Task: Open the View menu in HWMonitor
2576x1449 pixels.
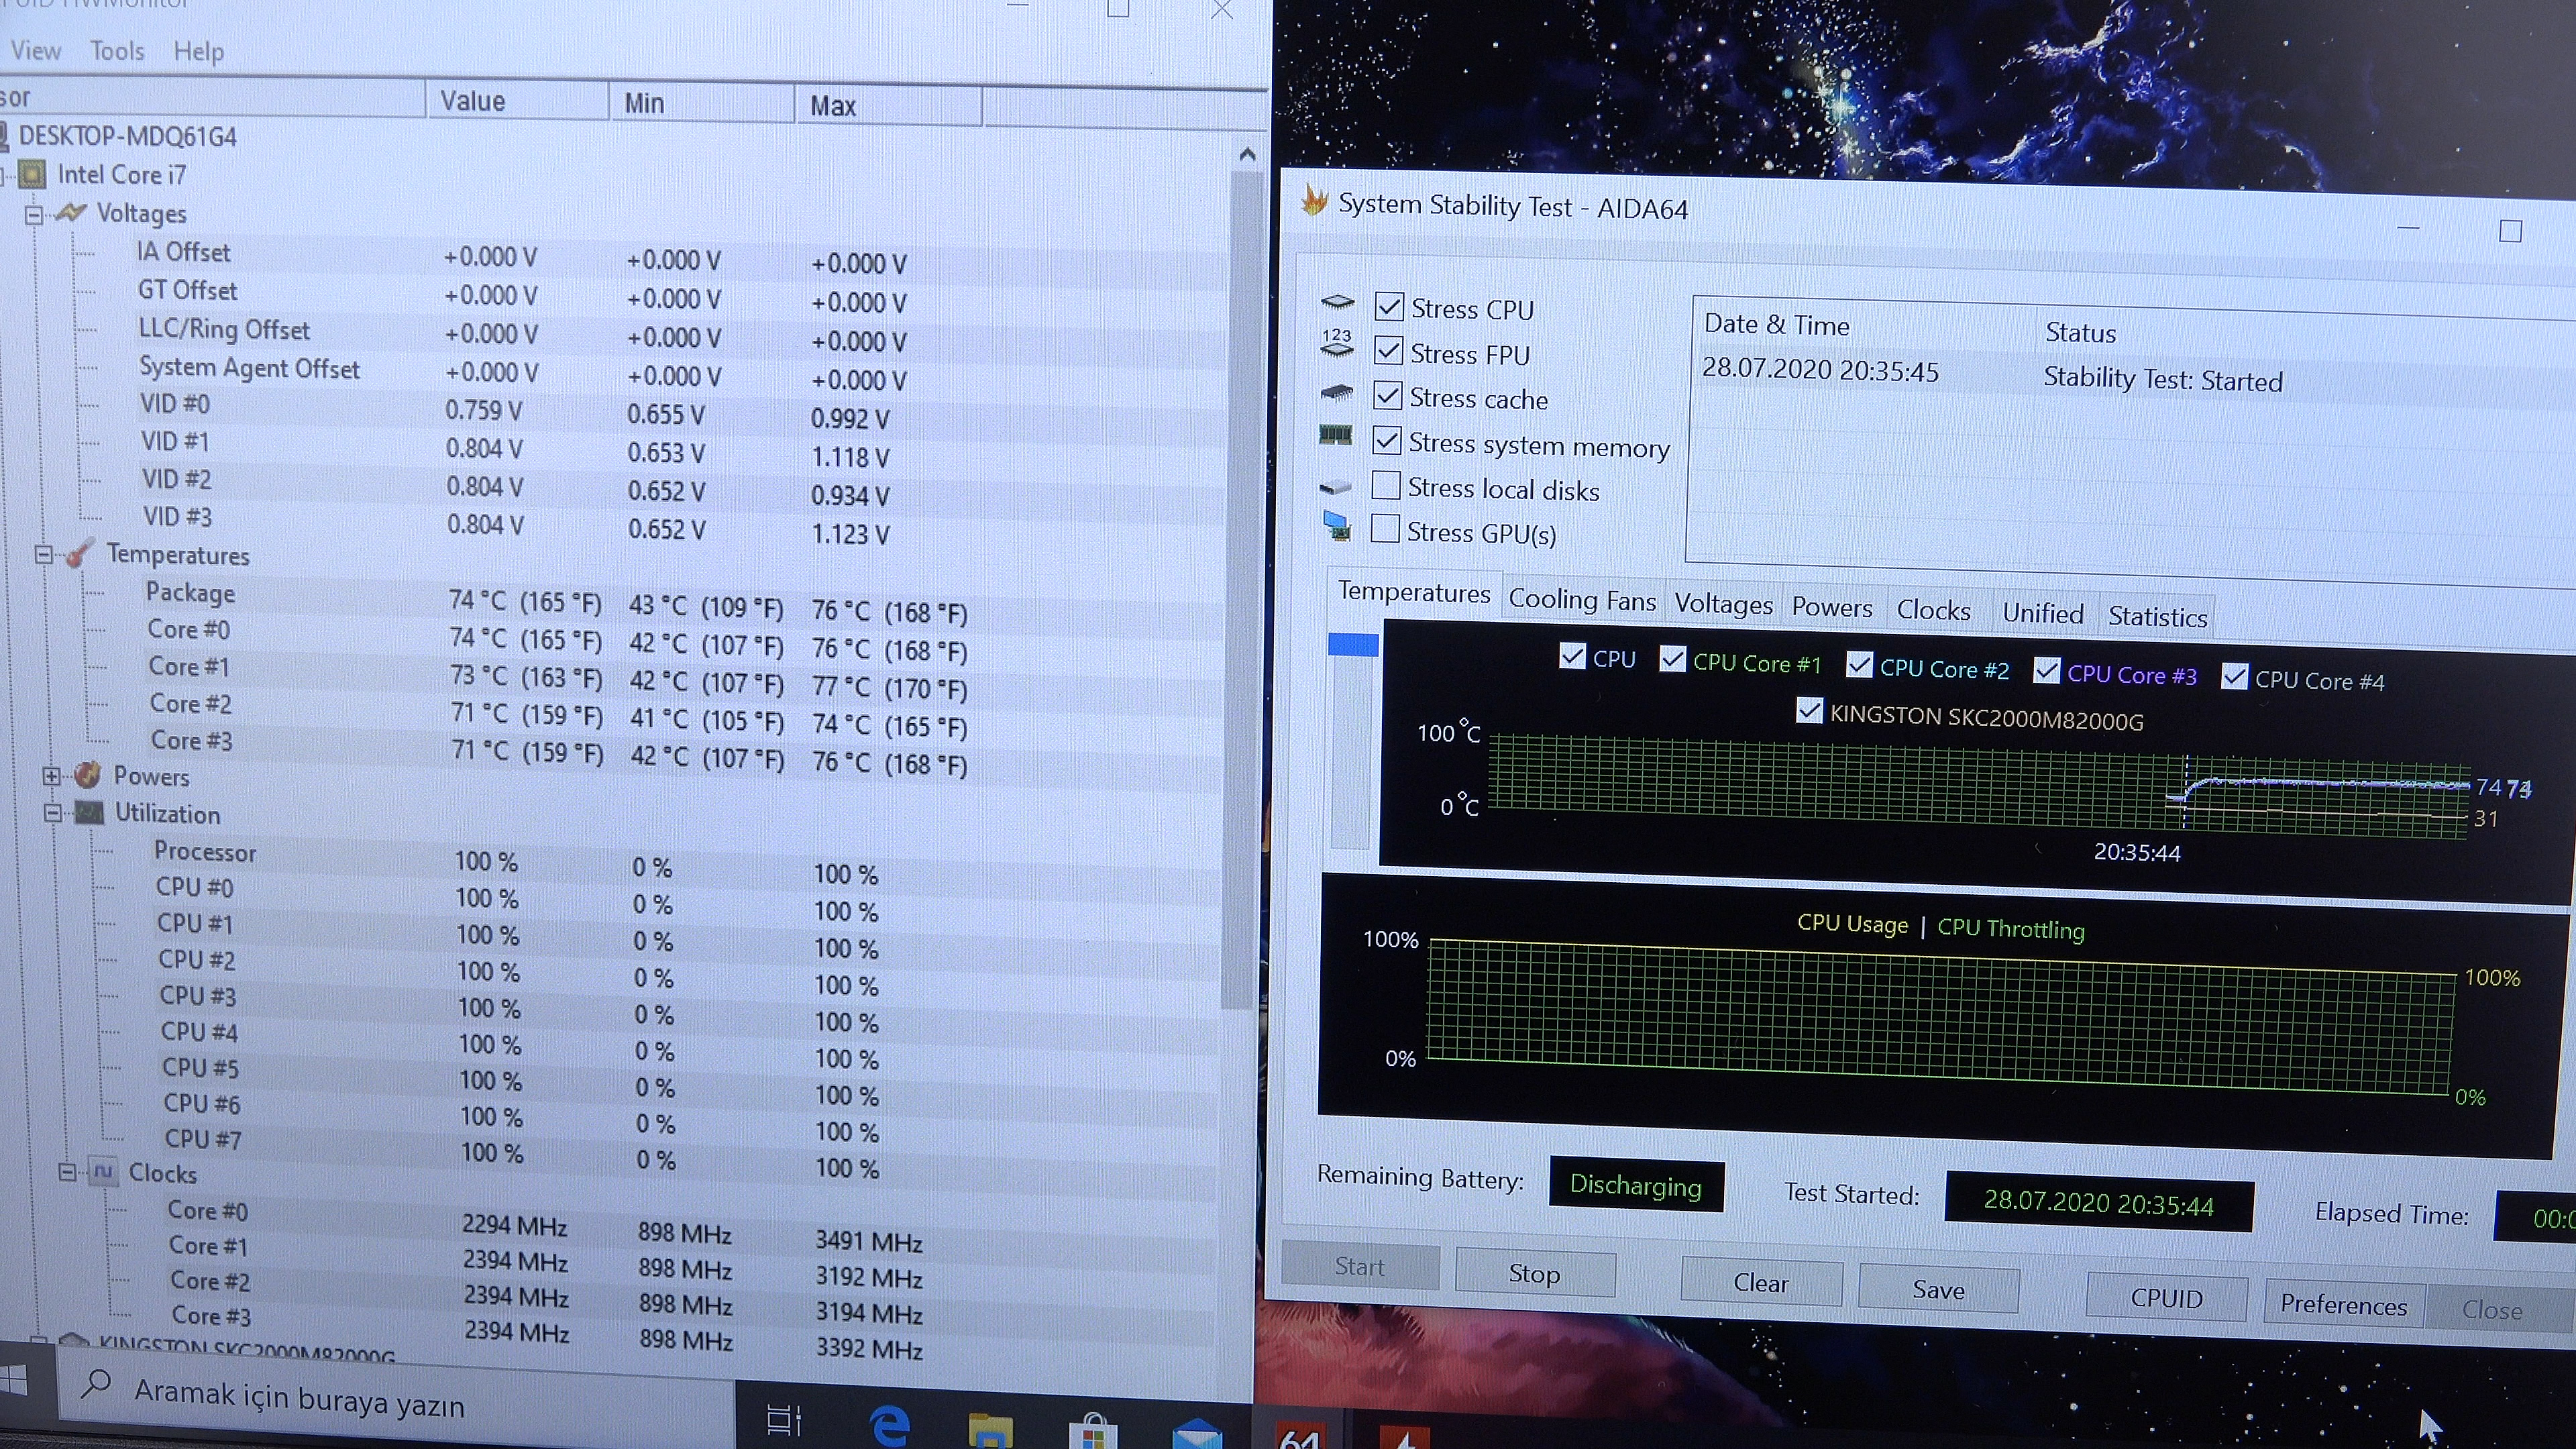Action: [35, 50]
